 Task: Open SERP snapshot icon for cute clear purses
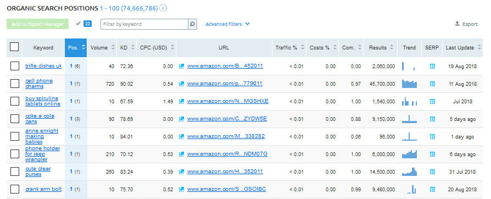pyautogui.click(x=432, y=172)
